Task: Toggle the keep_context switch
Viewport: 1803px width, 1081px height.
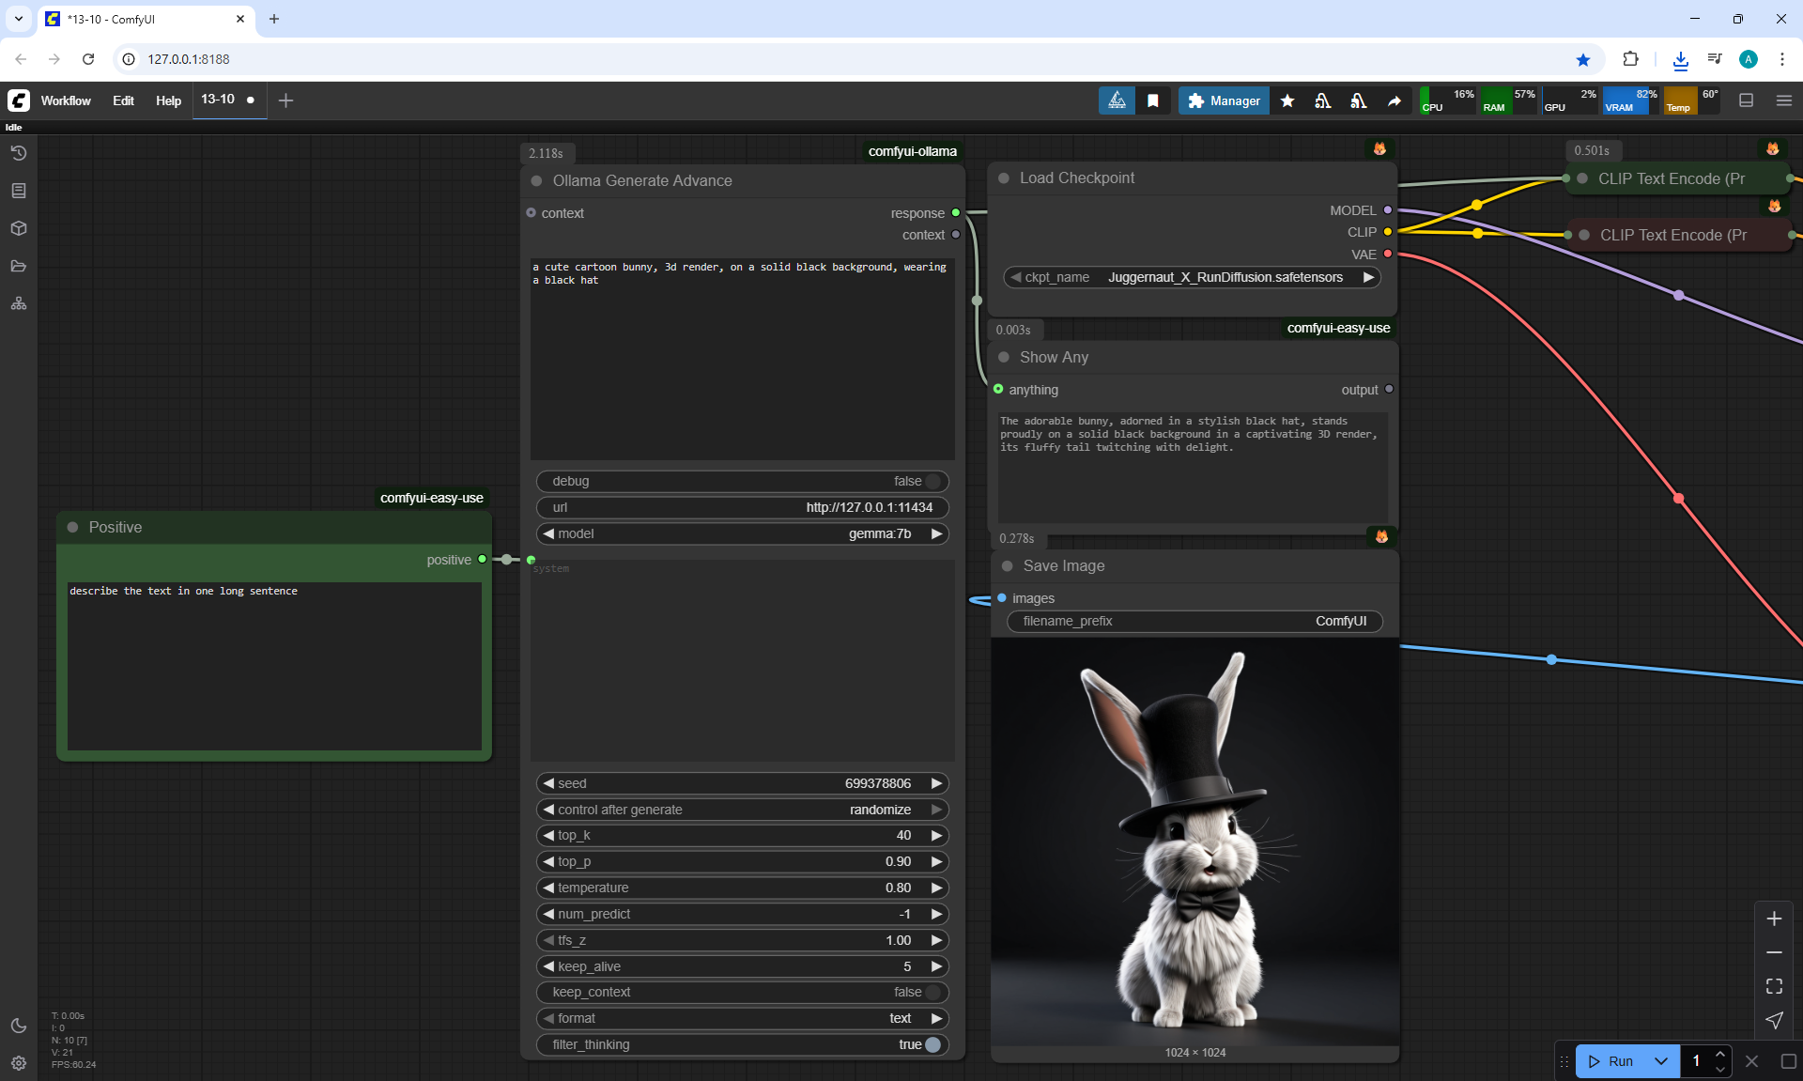Action: pyautogui.click(x=932, y=992)
